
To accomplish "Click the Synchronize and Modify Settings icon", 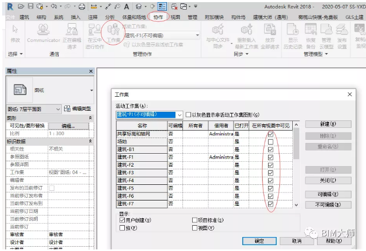I will (x=40, y=6).
